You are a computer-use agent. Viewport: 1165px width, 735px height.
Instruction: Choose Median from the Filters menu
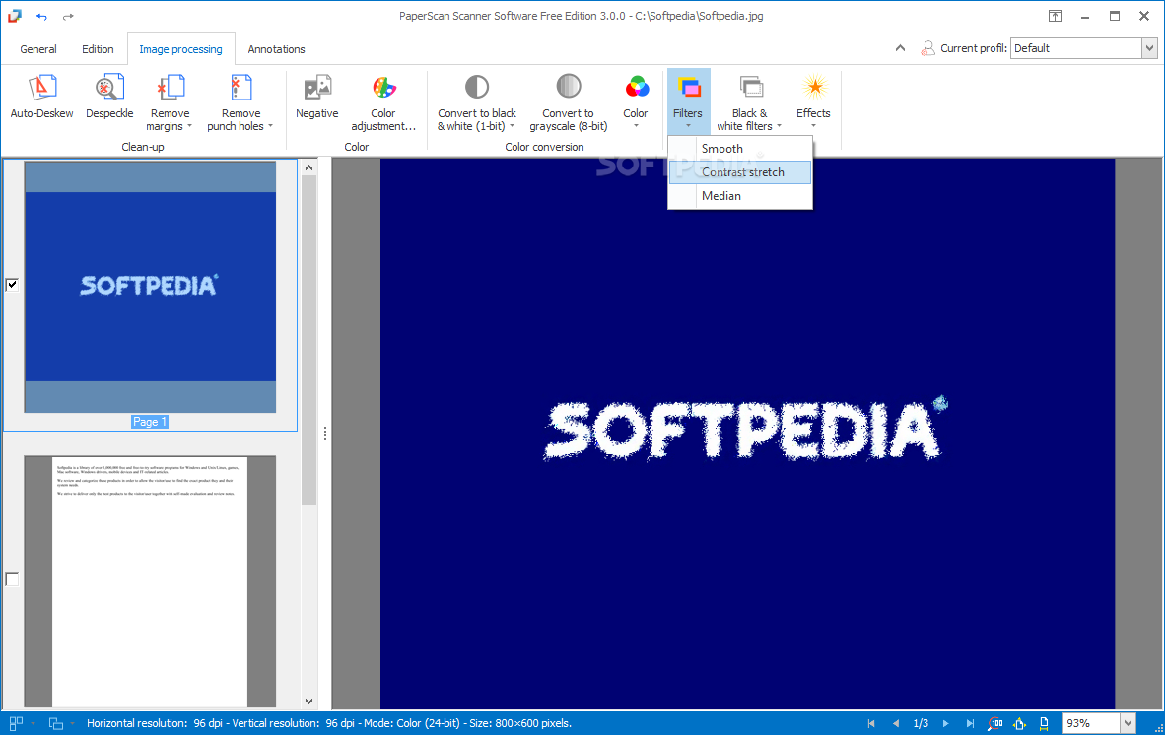tap(740, 196)
